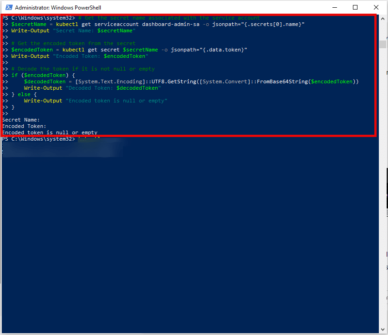Maximize the PowerShell window
The width and height of the screenshot is (388, 335).
click(355, 7)
